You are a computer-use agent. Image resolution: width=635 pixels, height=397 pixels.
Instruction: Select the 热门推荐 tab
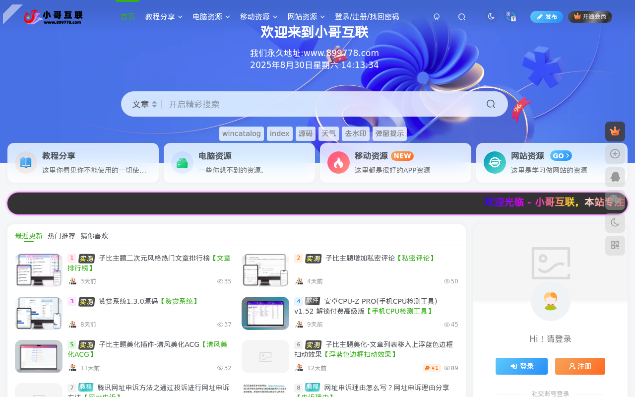pyautogui.click(x=62, y=236)
